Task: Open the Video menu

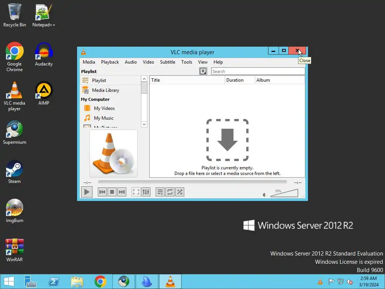Action: (148, 62)
